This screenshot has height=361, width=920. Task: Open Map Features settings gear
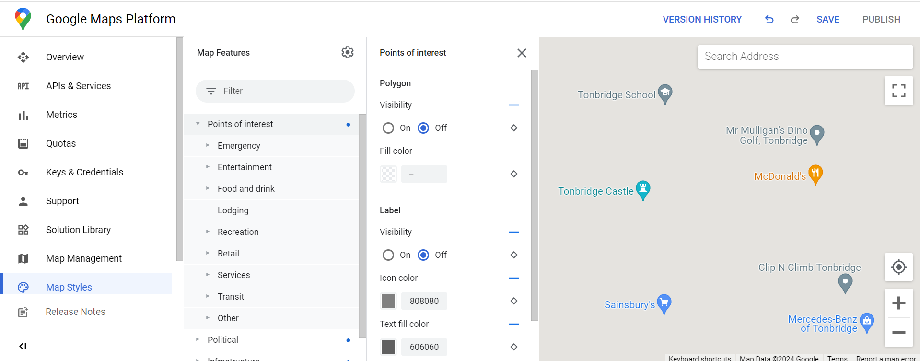[347, 52]
